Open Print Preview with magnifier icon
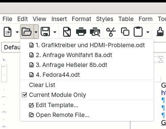The height and width of the screenshot is (129, 166). [x=95, y=32]
